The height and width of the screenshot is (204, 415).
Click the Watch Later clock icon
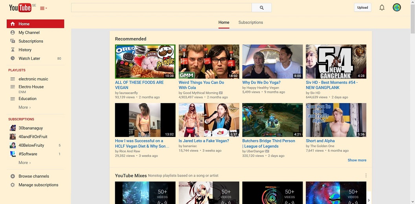pyautogui.click(x=13, y=58)
